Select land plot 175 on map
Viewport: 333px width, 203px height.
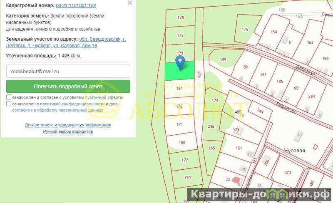245,29
